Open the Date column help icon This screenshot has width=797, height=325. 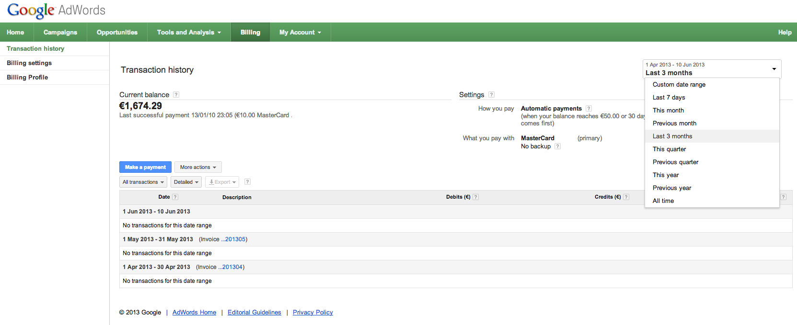pos(175,197)
